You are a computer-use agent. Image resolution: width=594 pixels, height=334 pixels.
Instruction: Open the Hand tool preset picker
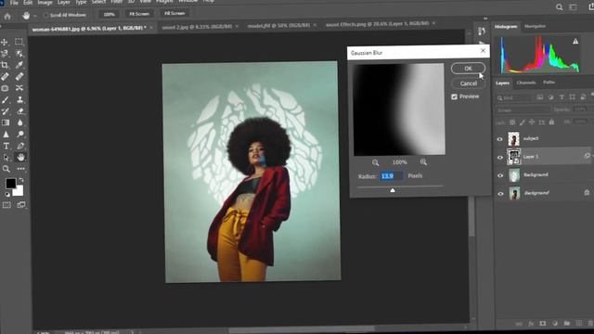click(35, 16)
